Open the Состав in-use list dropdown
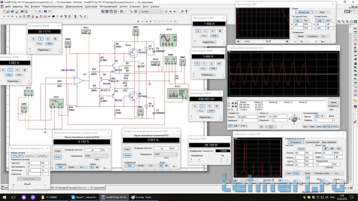Screen dimensions: 358x201 pyautogui.click(x=161, y=11)
